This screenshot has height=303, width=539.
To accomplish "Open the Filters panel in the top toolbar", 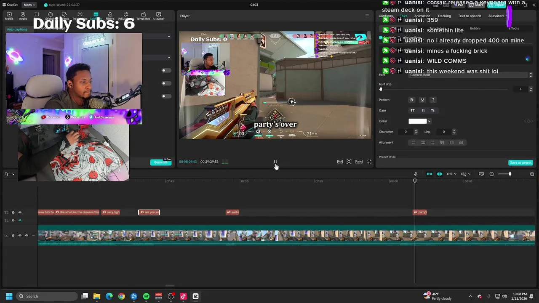I will tap(110, 16).
